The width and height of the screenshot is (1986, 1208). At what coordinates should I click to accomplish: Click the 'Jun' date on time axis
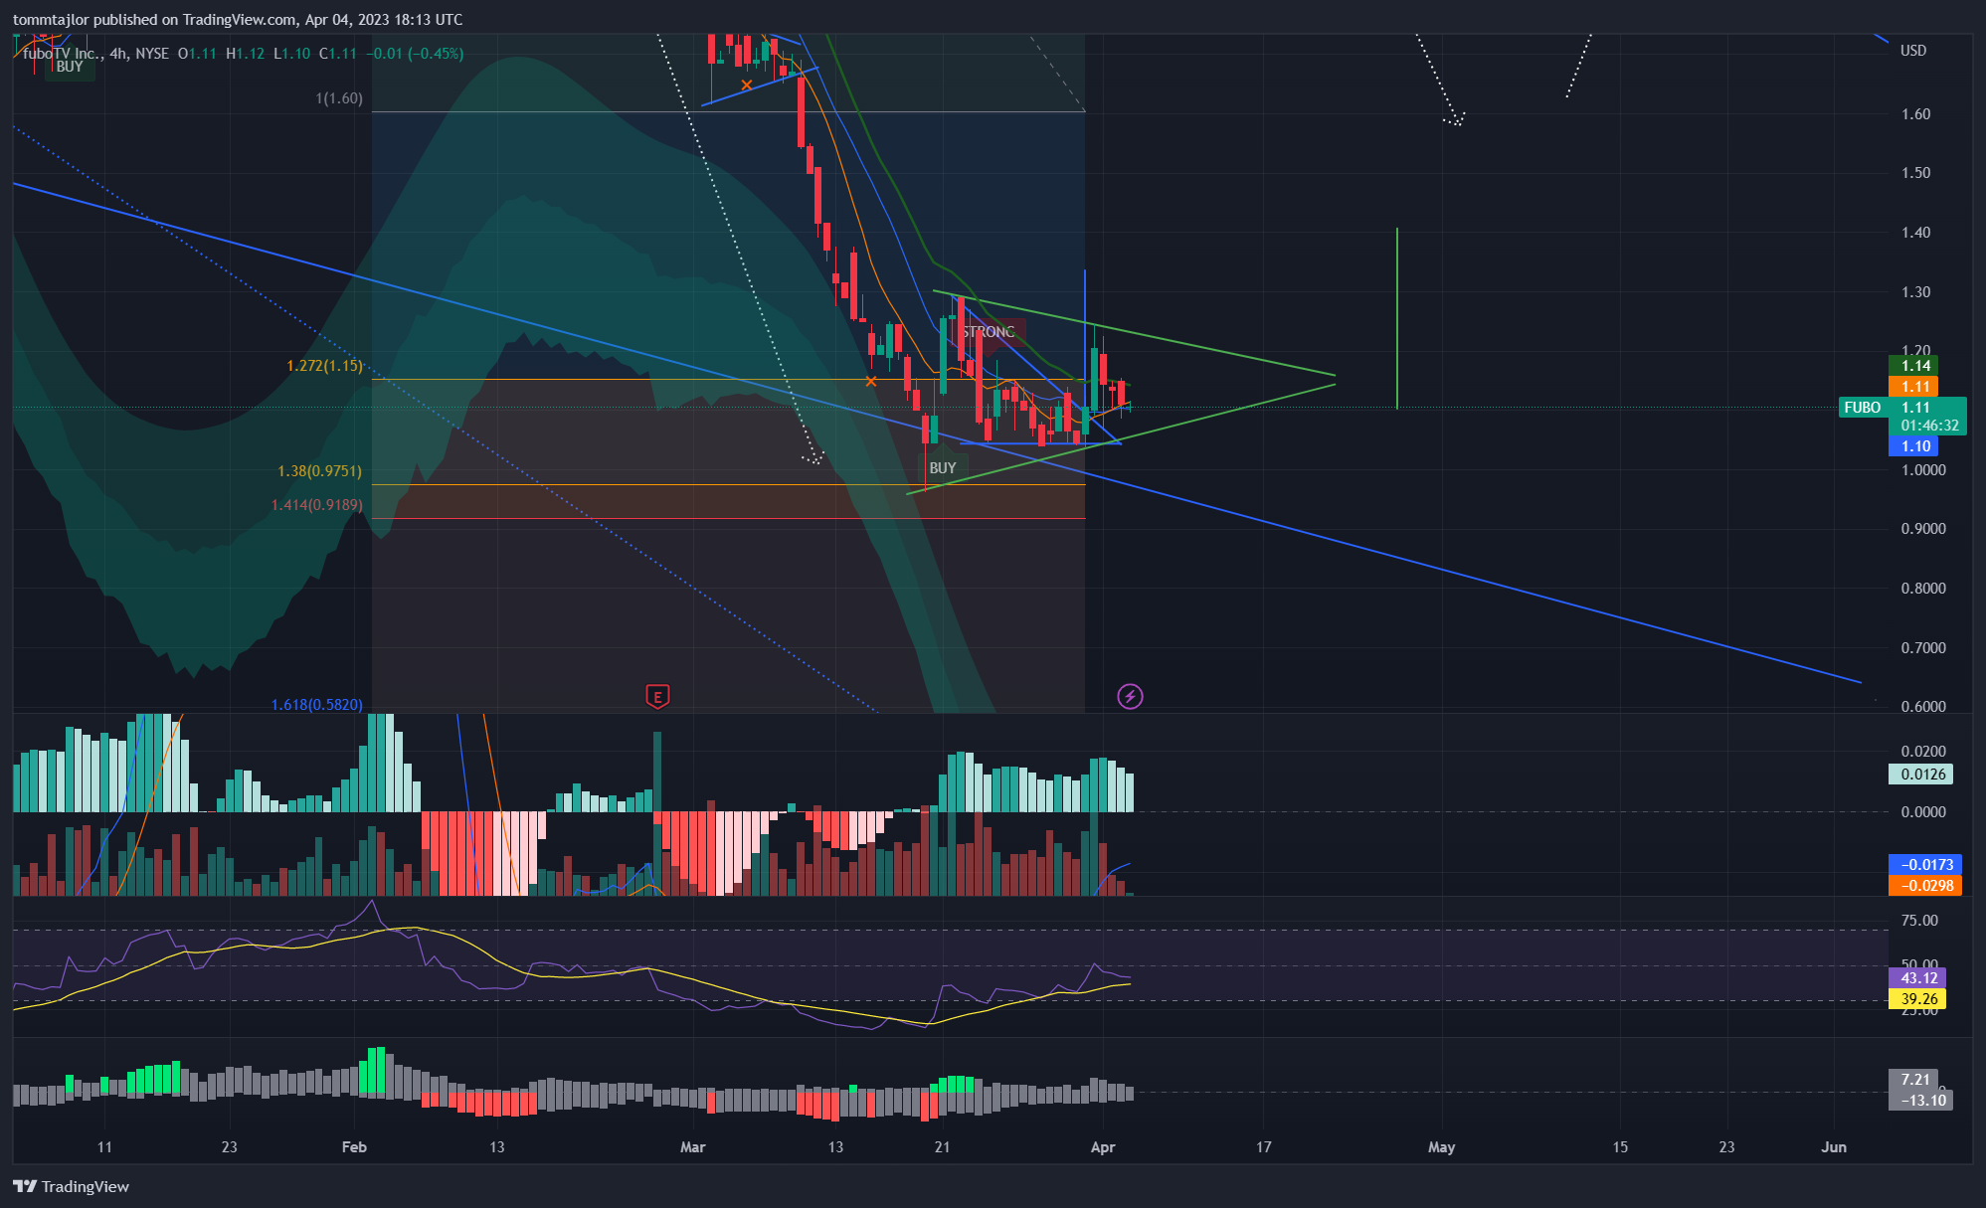coord(1834,1147)
